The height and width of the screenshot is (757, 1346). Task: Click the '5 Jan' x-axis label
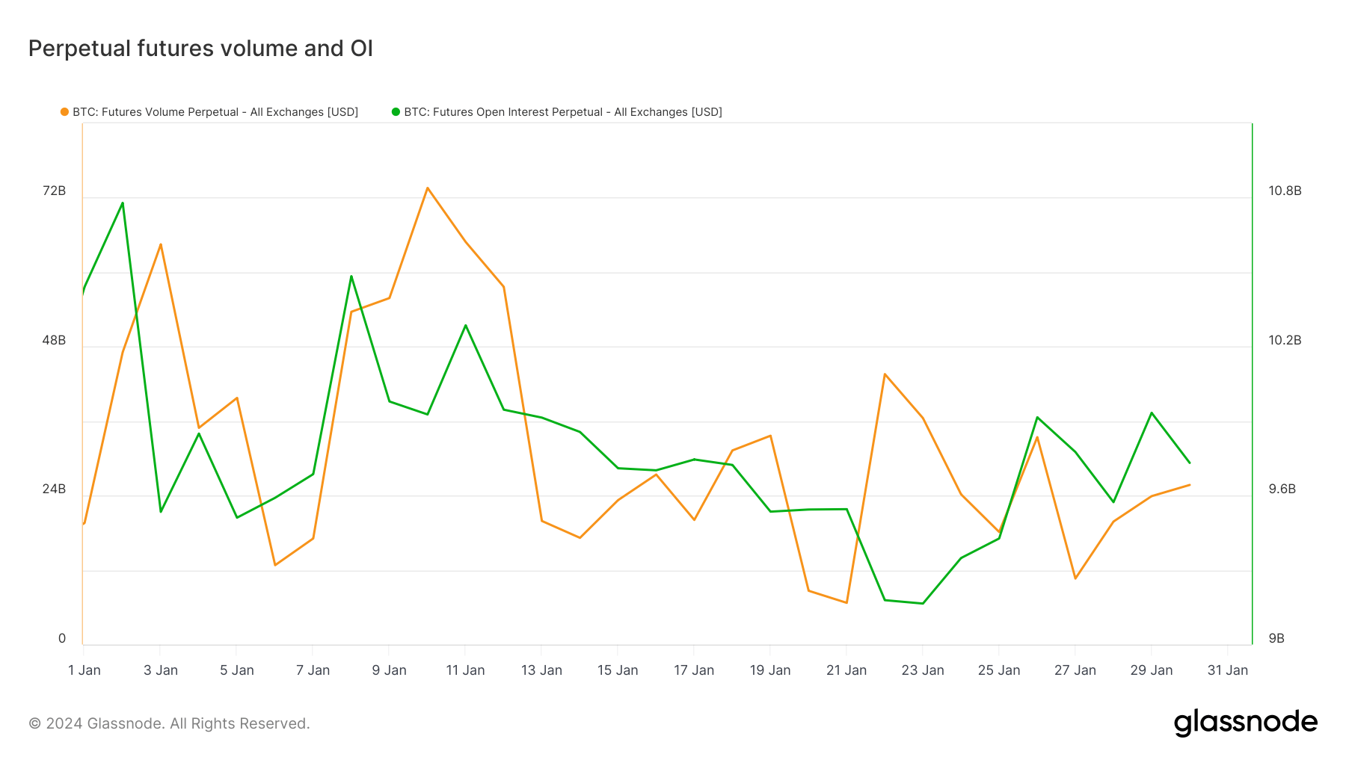237,670
